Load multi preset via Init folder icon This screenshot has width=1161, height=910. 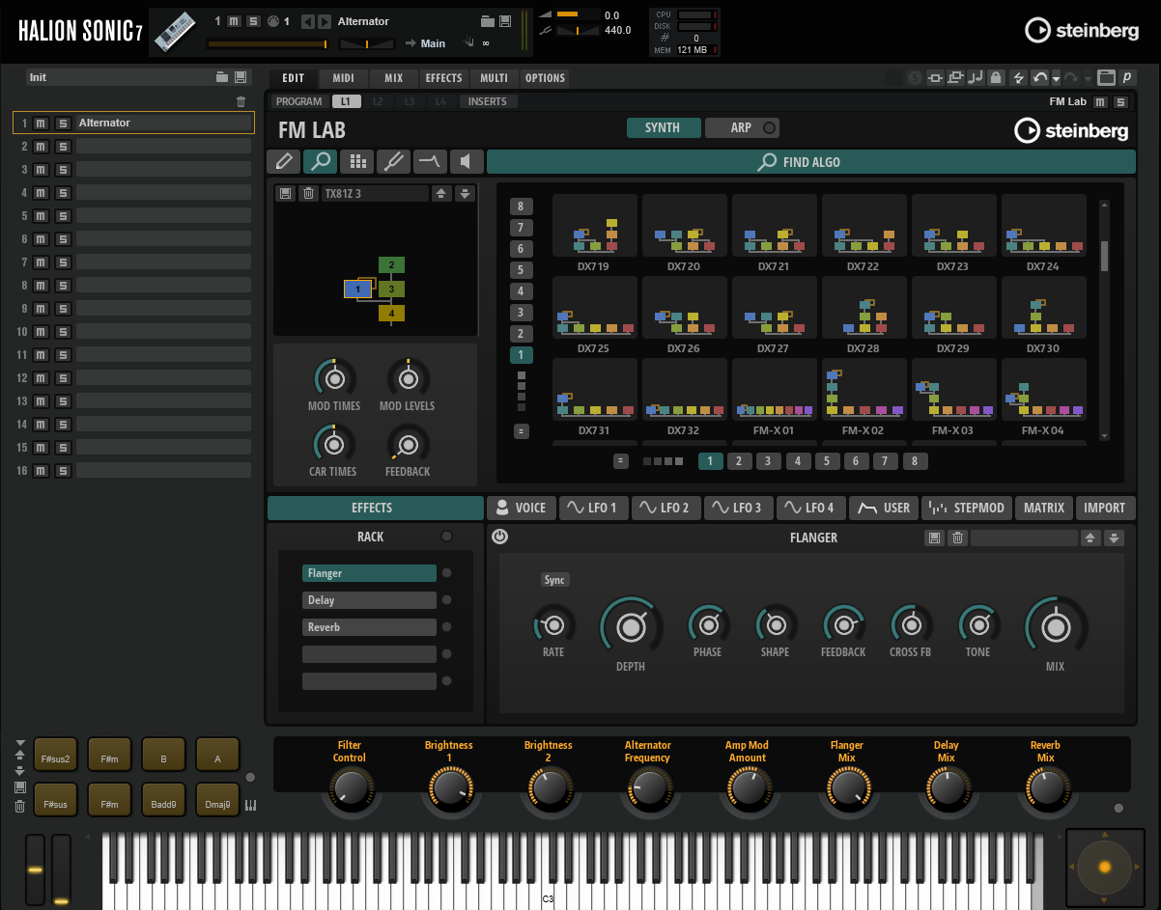(222, 77)
